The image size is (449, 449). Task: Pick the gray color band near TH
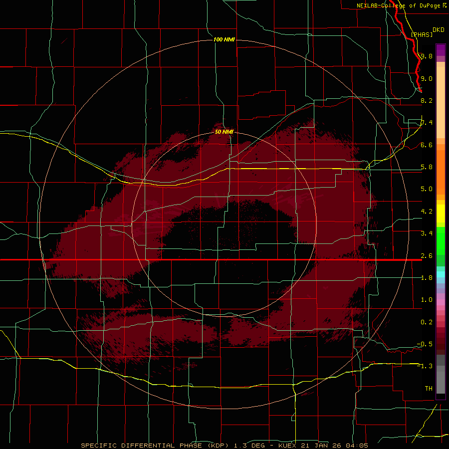pyautogui.click(x=441, y=383)
